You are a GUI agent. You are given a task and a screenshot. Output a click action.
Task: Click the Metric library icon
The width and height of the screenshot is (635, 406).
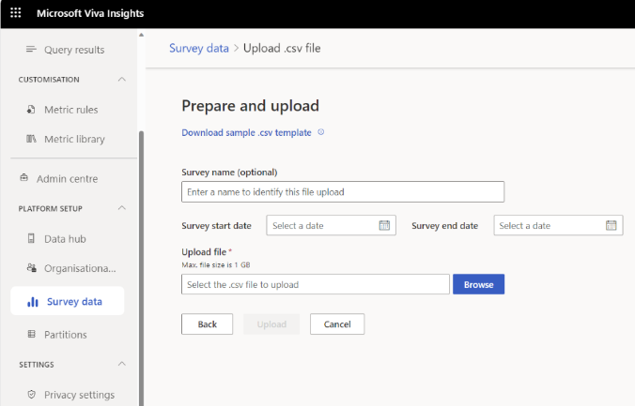[x=31, y=140]
